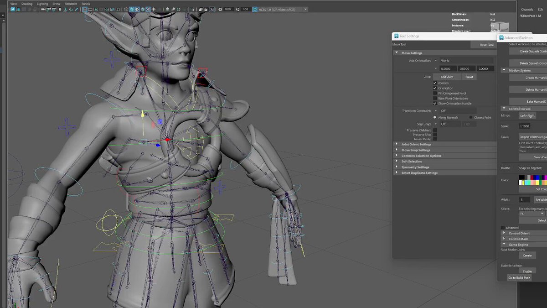Toggle the viewport grid display icon
The width and height of the screenshot is (547, 308).
[x=85, y=10]
